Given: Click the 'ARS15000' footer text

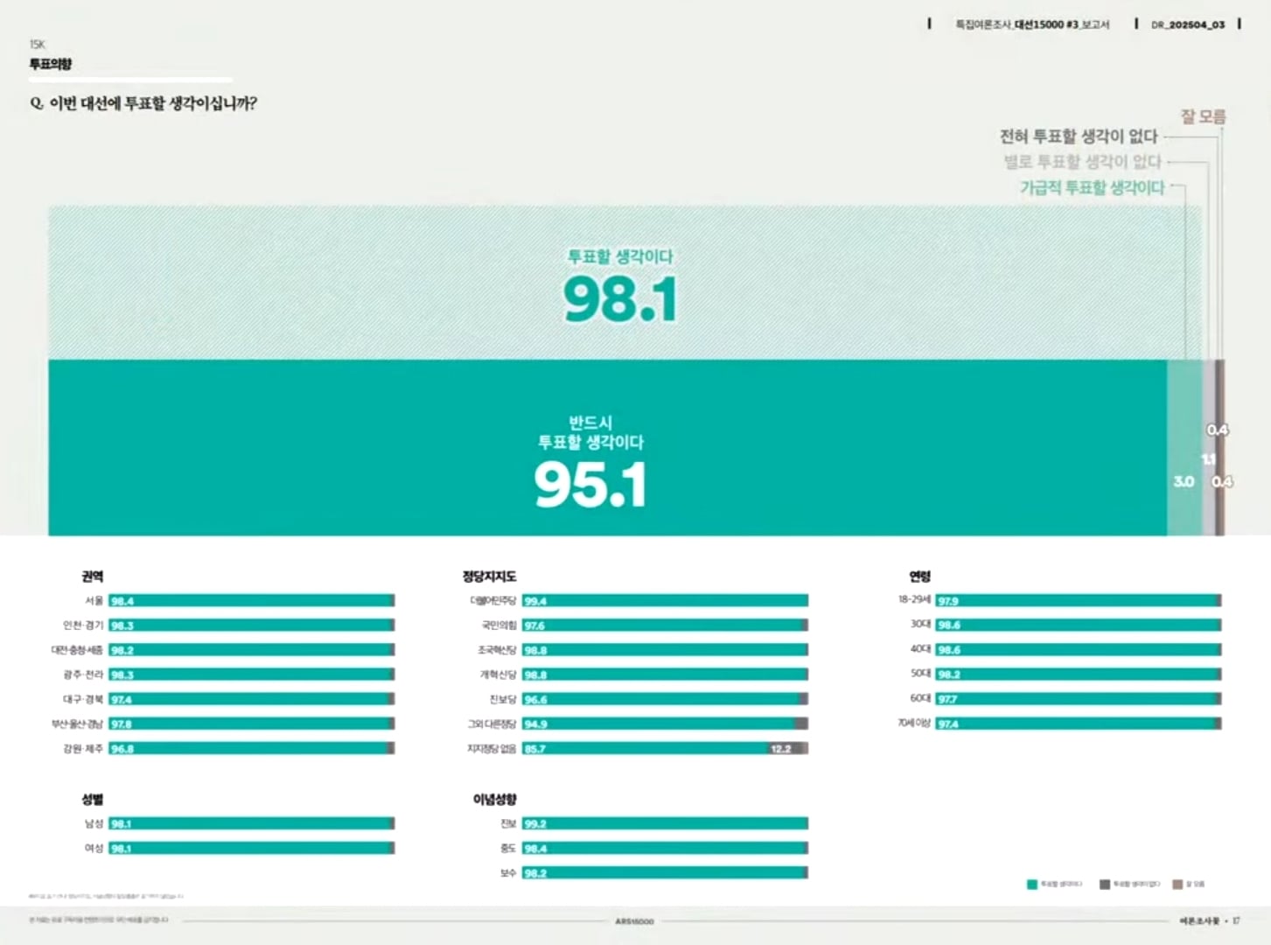Looking at the screenshot, I should click(x=634, y=921).
